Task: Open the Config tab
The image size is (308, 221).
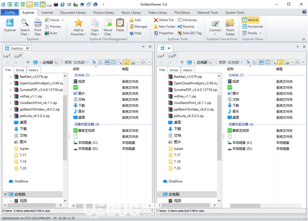Action: 10,12
